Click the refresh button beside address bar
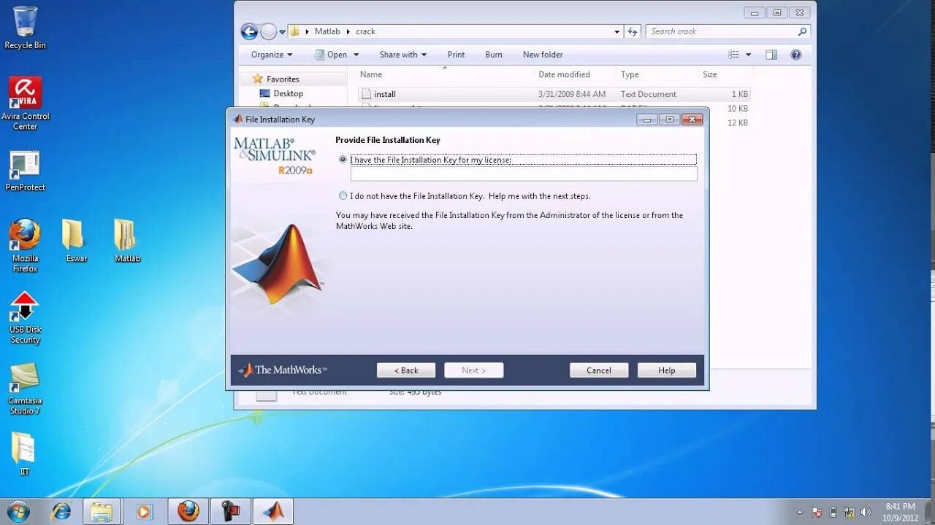935x525 pixels. [x=633, y=31]
